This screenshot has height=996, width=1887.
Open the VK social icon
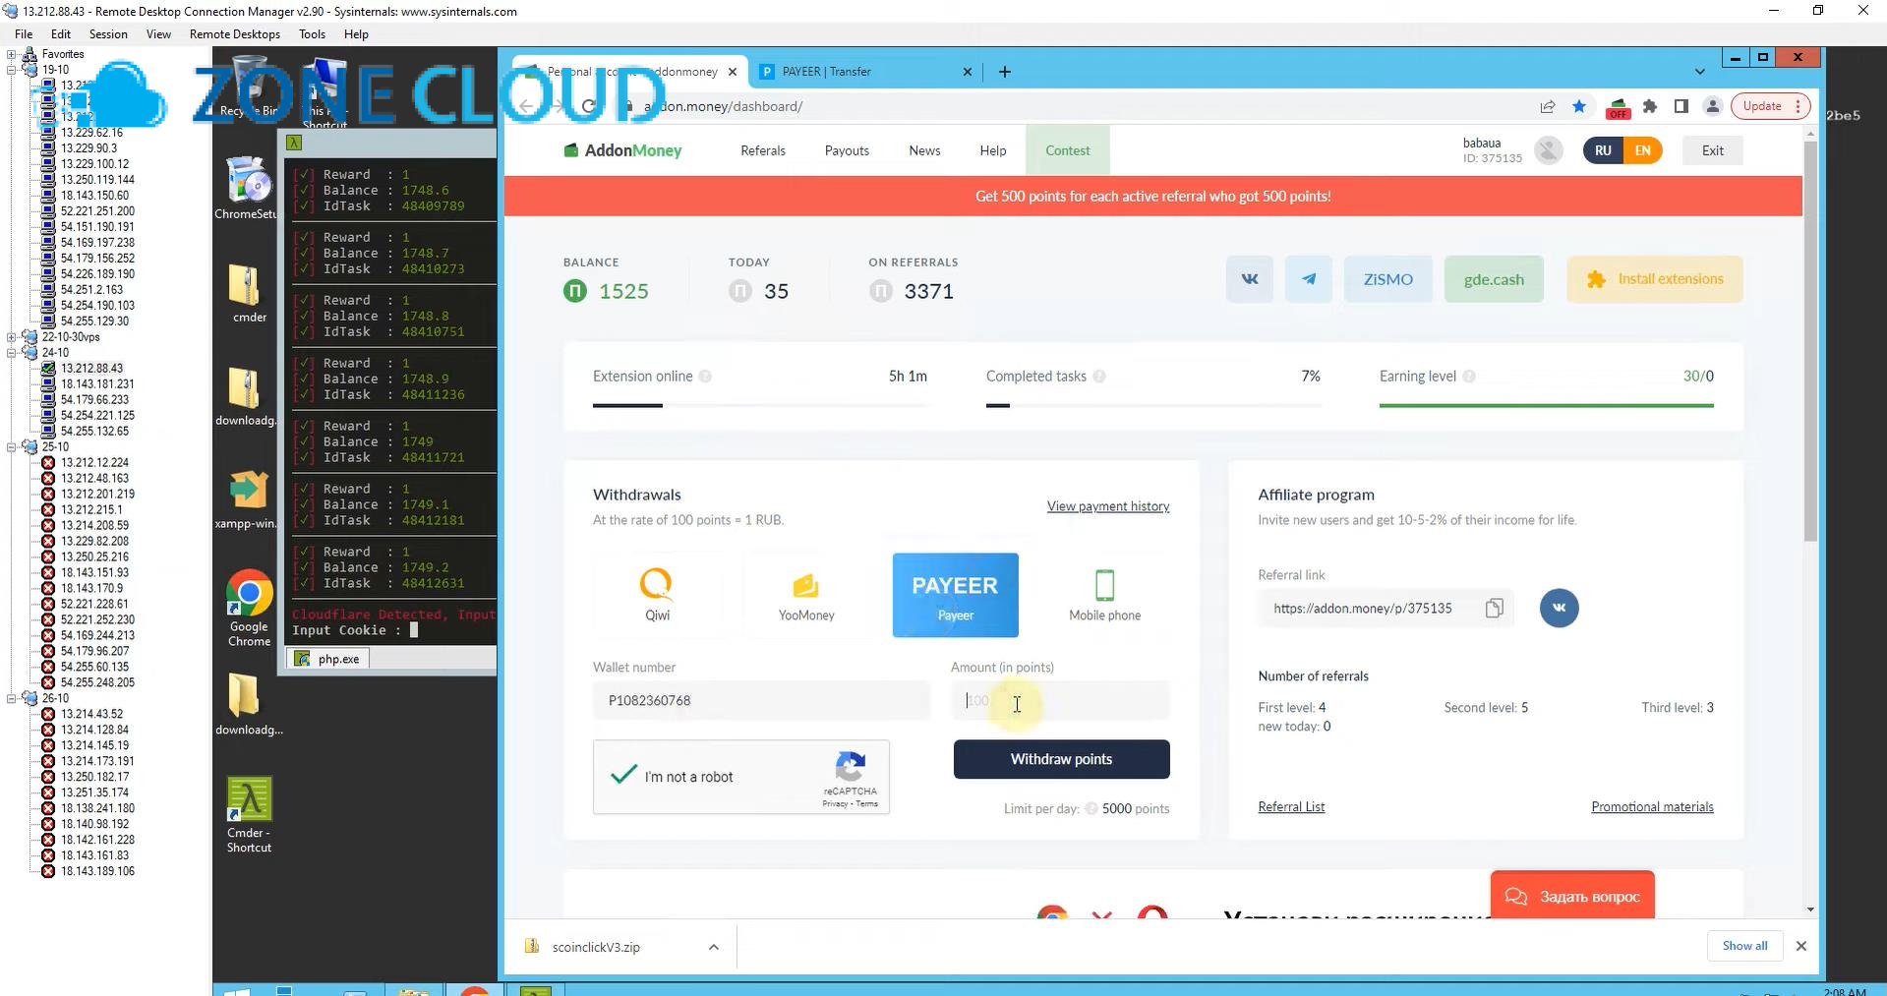click(1248, 279)
